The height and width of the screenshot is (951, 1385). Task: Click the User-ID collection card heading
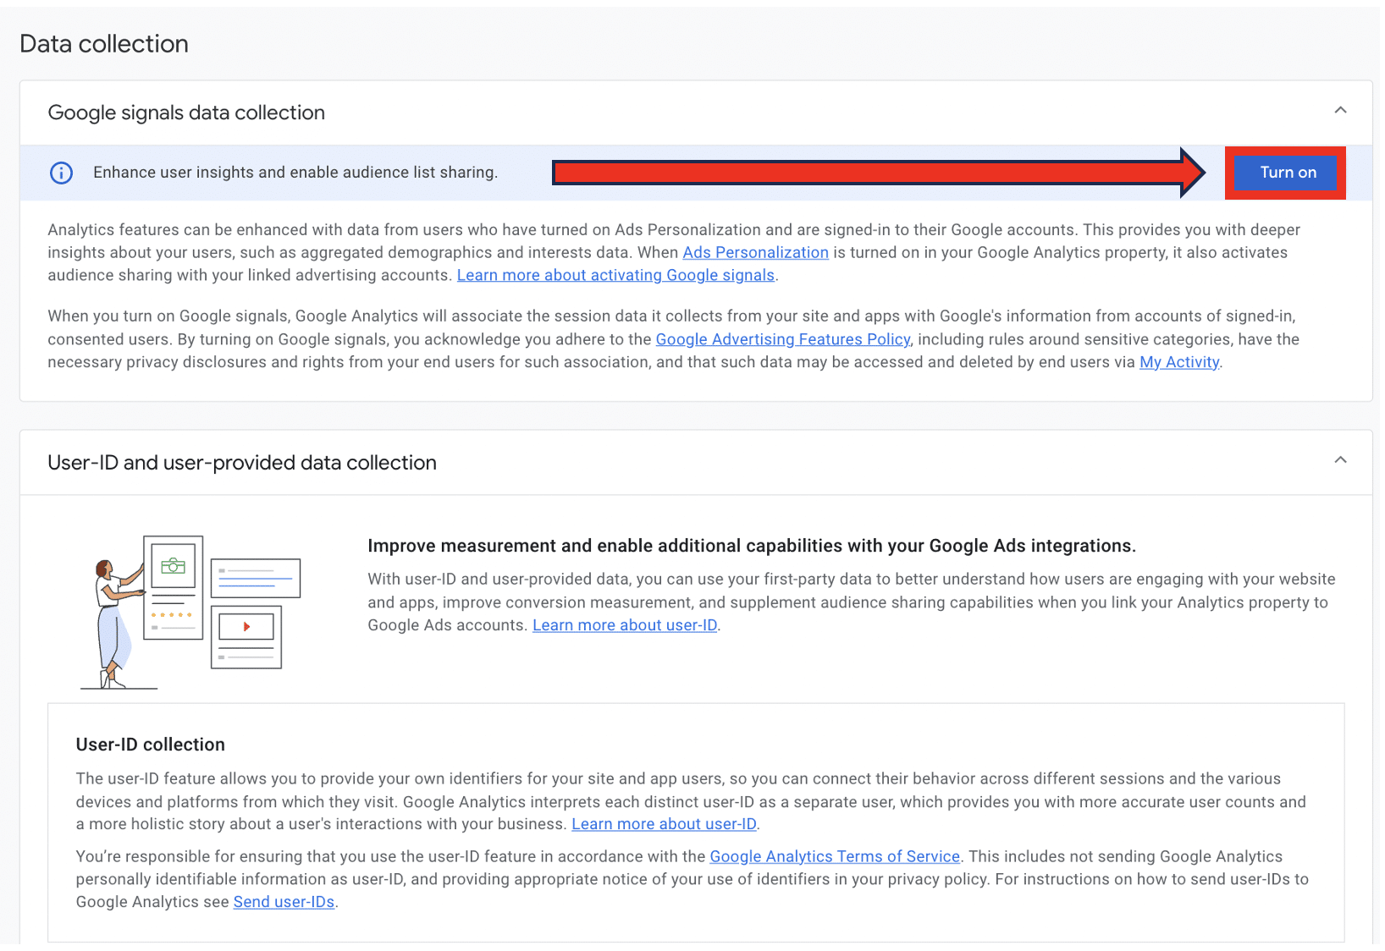[x=150, y=745]
